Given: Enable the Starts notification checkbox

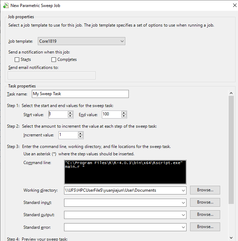Looking at the screenshot, I should coord(17,59).
